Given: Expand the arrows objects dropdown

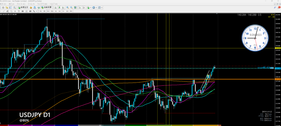Looking at the screenshot, I should pos(37,11).
